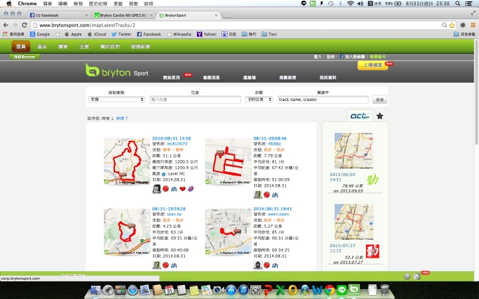Click extension gear icon beside Chrome menu
The height and width of the screenshot is (299, 479).
point(463,25)
